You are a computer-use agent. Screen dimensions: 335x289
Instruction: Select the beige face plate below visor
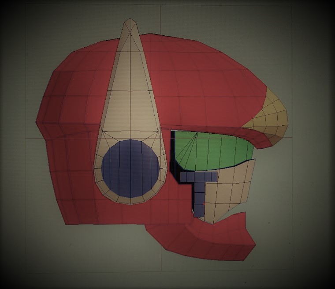pyautogui.click(x=230, y=191)
